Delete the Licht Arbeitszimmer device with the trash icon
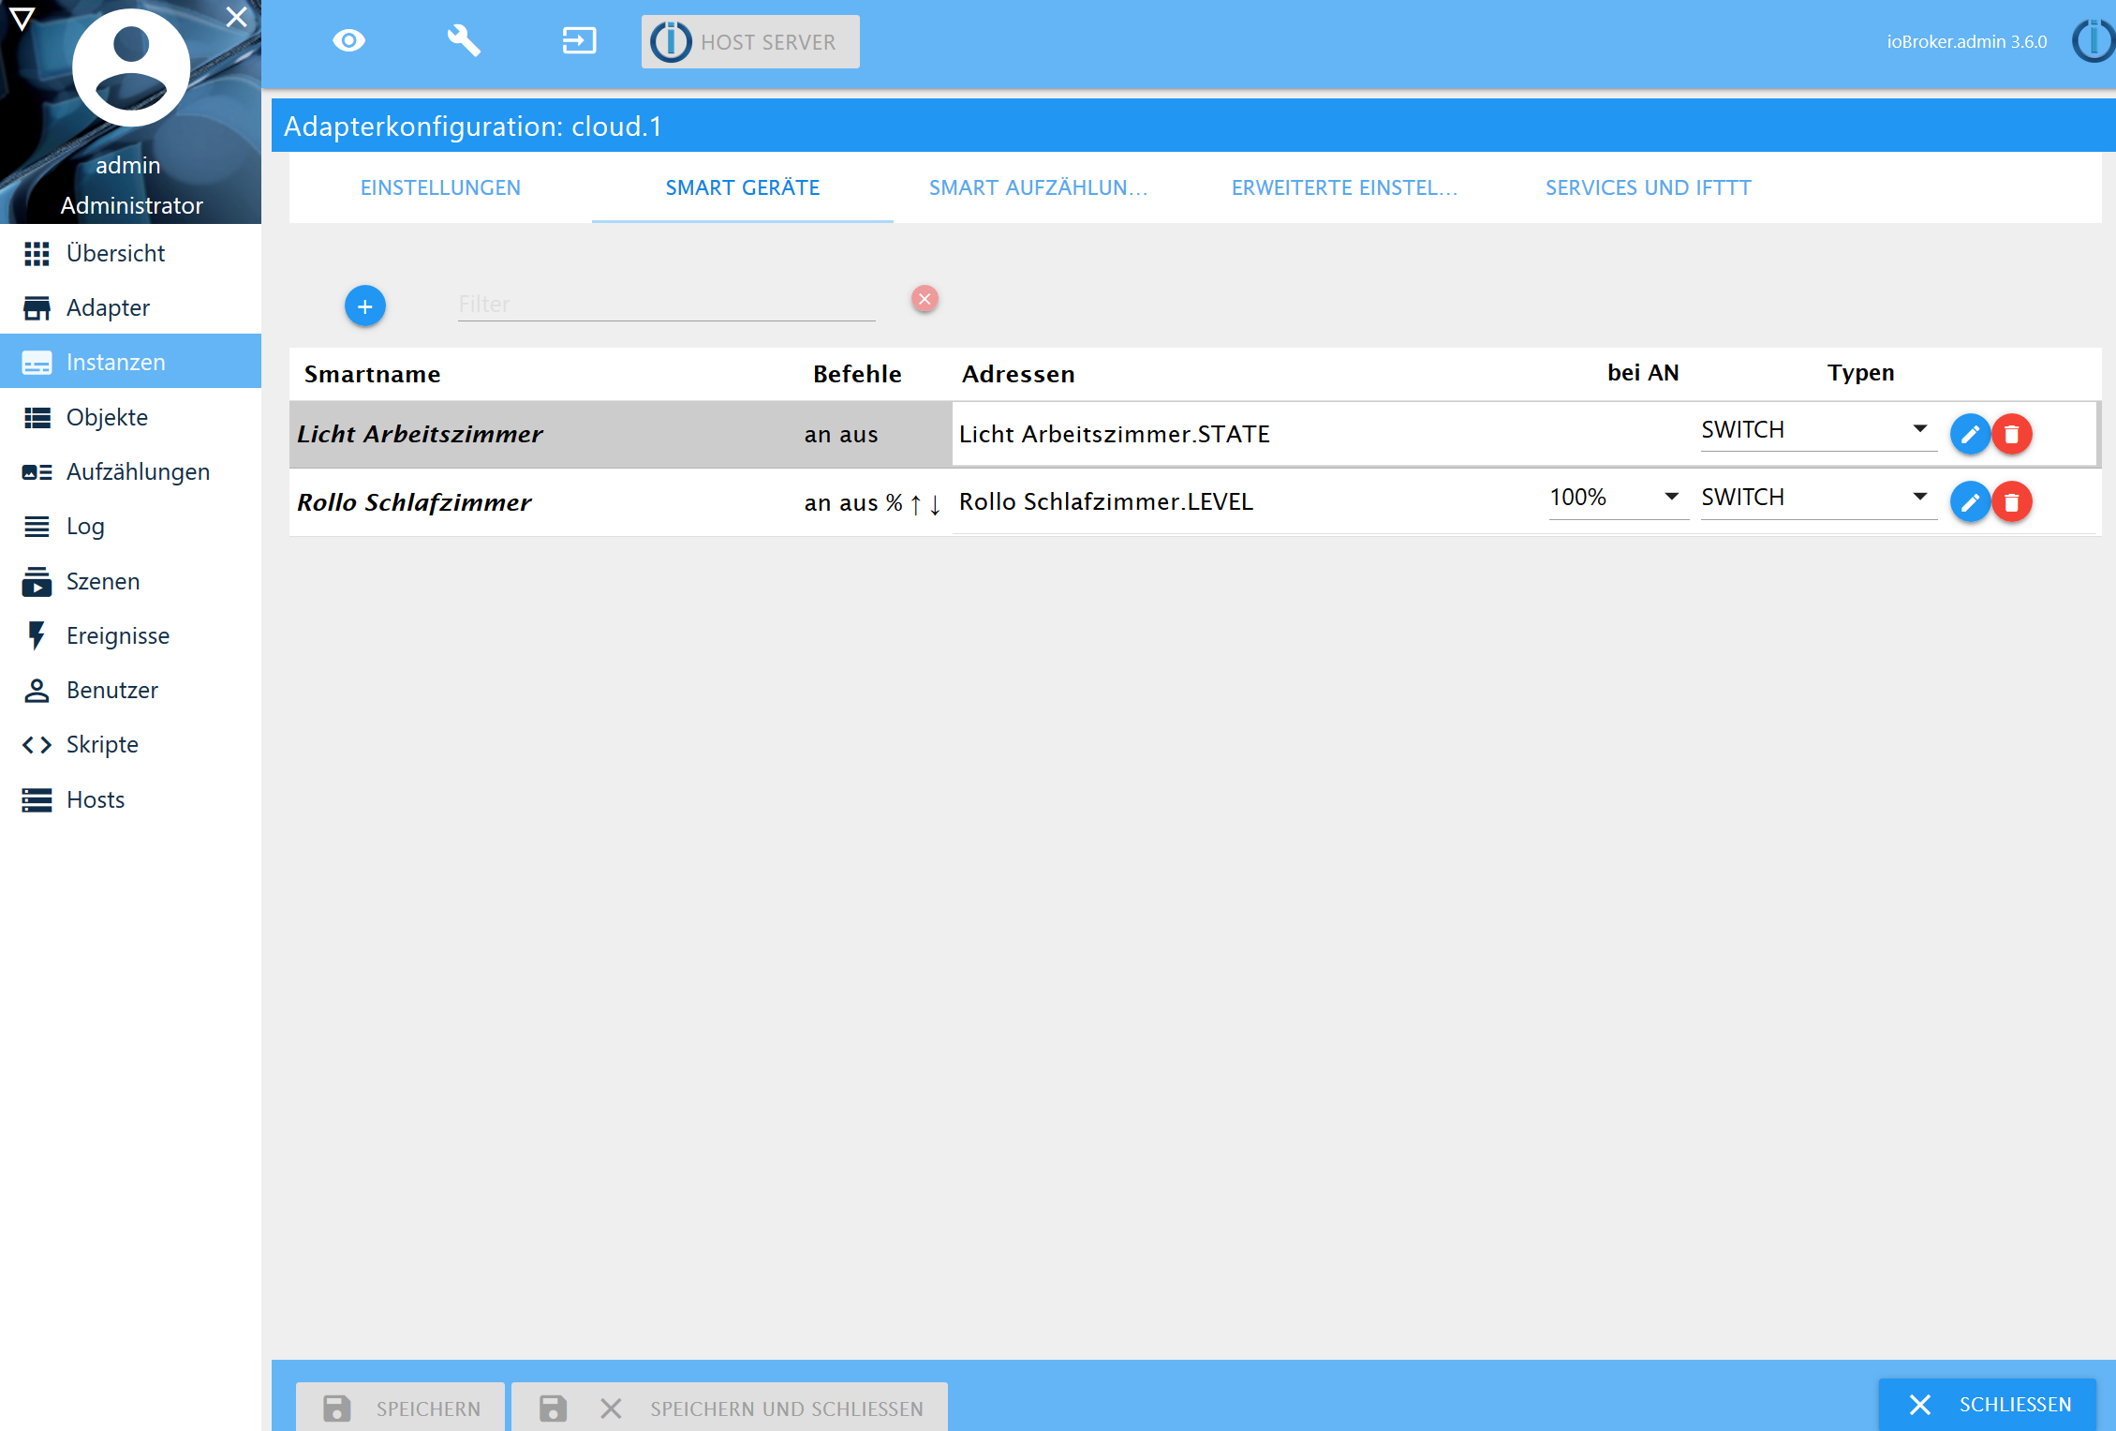2116x1431 pixels. tap(2011, 434)
